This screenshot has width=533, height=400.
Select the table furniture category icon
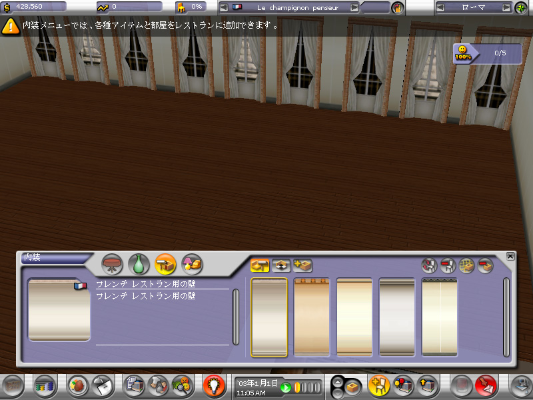click(x=112, y=264)
